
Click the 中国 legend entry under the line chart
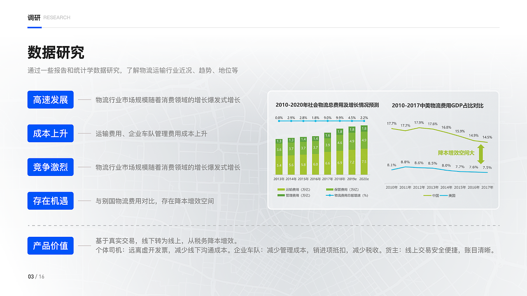[x=431, y=196]
